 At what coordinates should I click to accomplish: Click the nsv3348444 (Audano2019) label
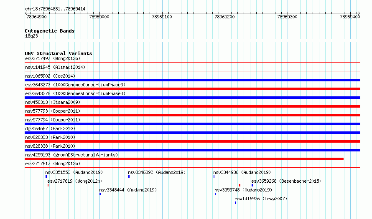pos(128,190)
